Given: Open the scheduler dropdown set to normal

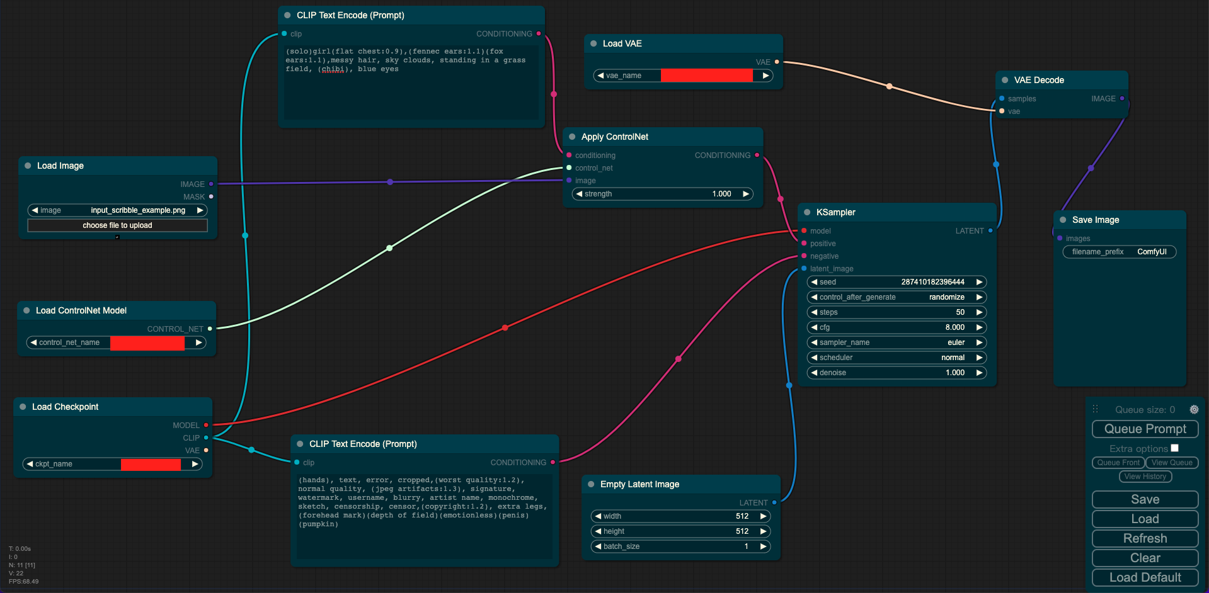Looking at the screenshot, I should [897, 358].
